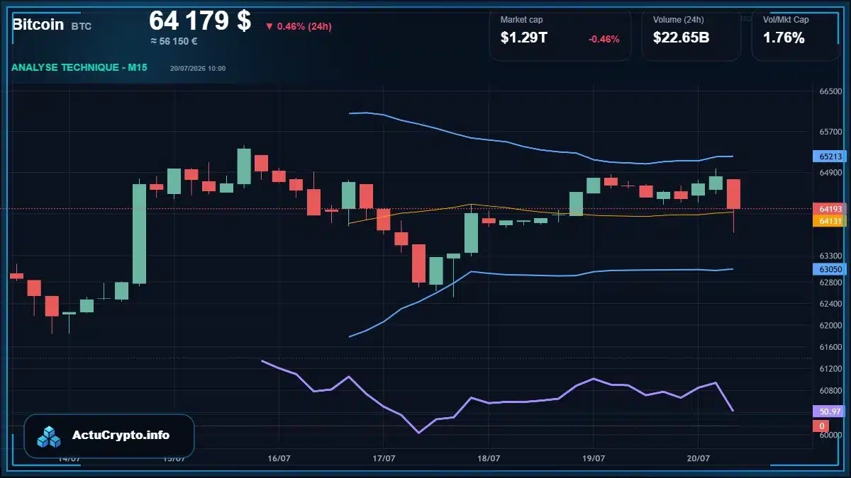Click the tallest green candle on the chart
This screenshot has height=478, width=851.
(x=139, y=234)
